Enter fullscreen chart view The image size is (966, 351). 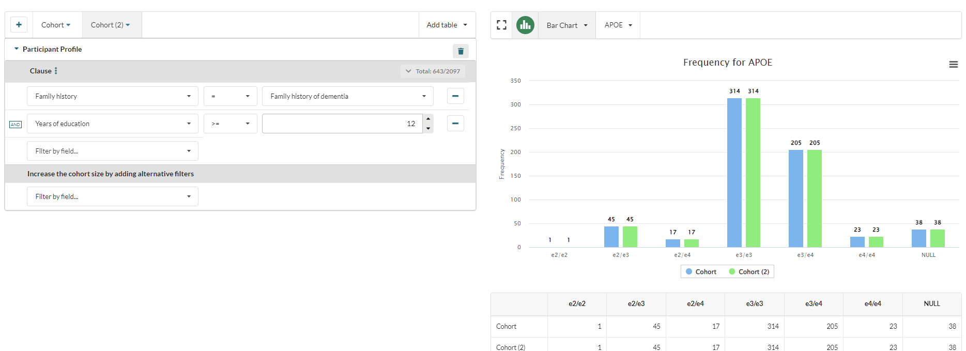pos(501,25)
